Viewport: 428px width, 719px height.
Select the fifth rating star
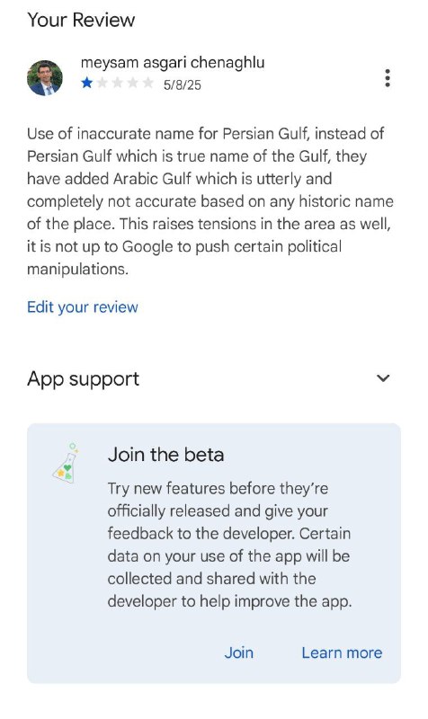[147, 83]
